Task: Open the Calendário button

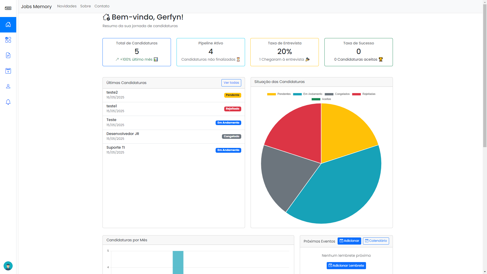Action: pyautogui.click(x=376, y=241)
